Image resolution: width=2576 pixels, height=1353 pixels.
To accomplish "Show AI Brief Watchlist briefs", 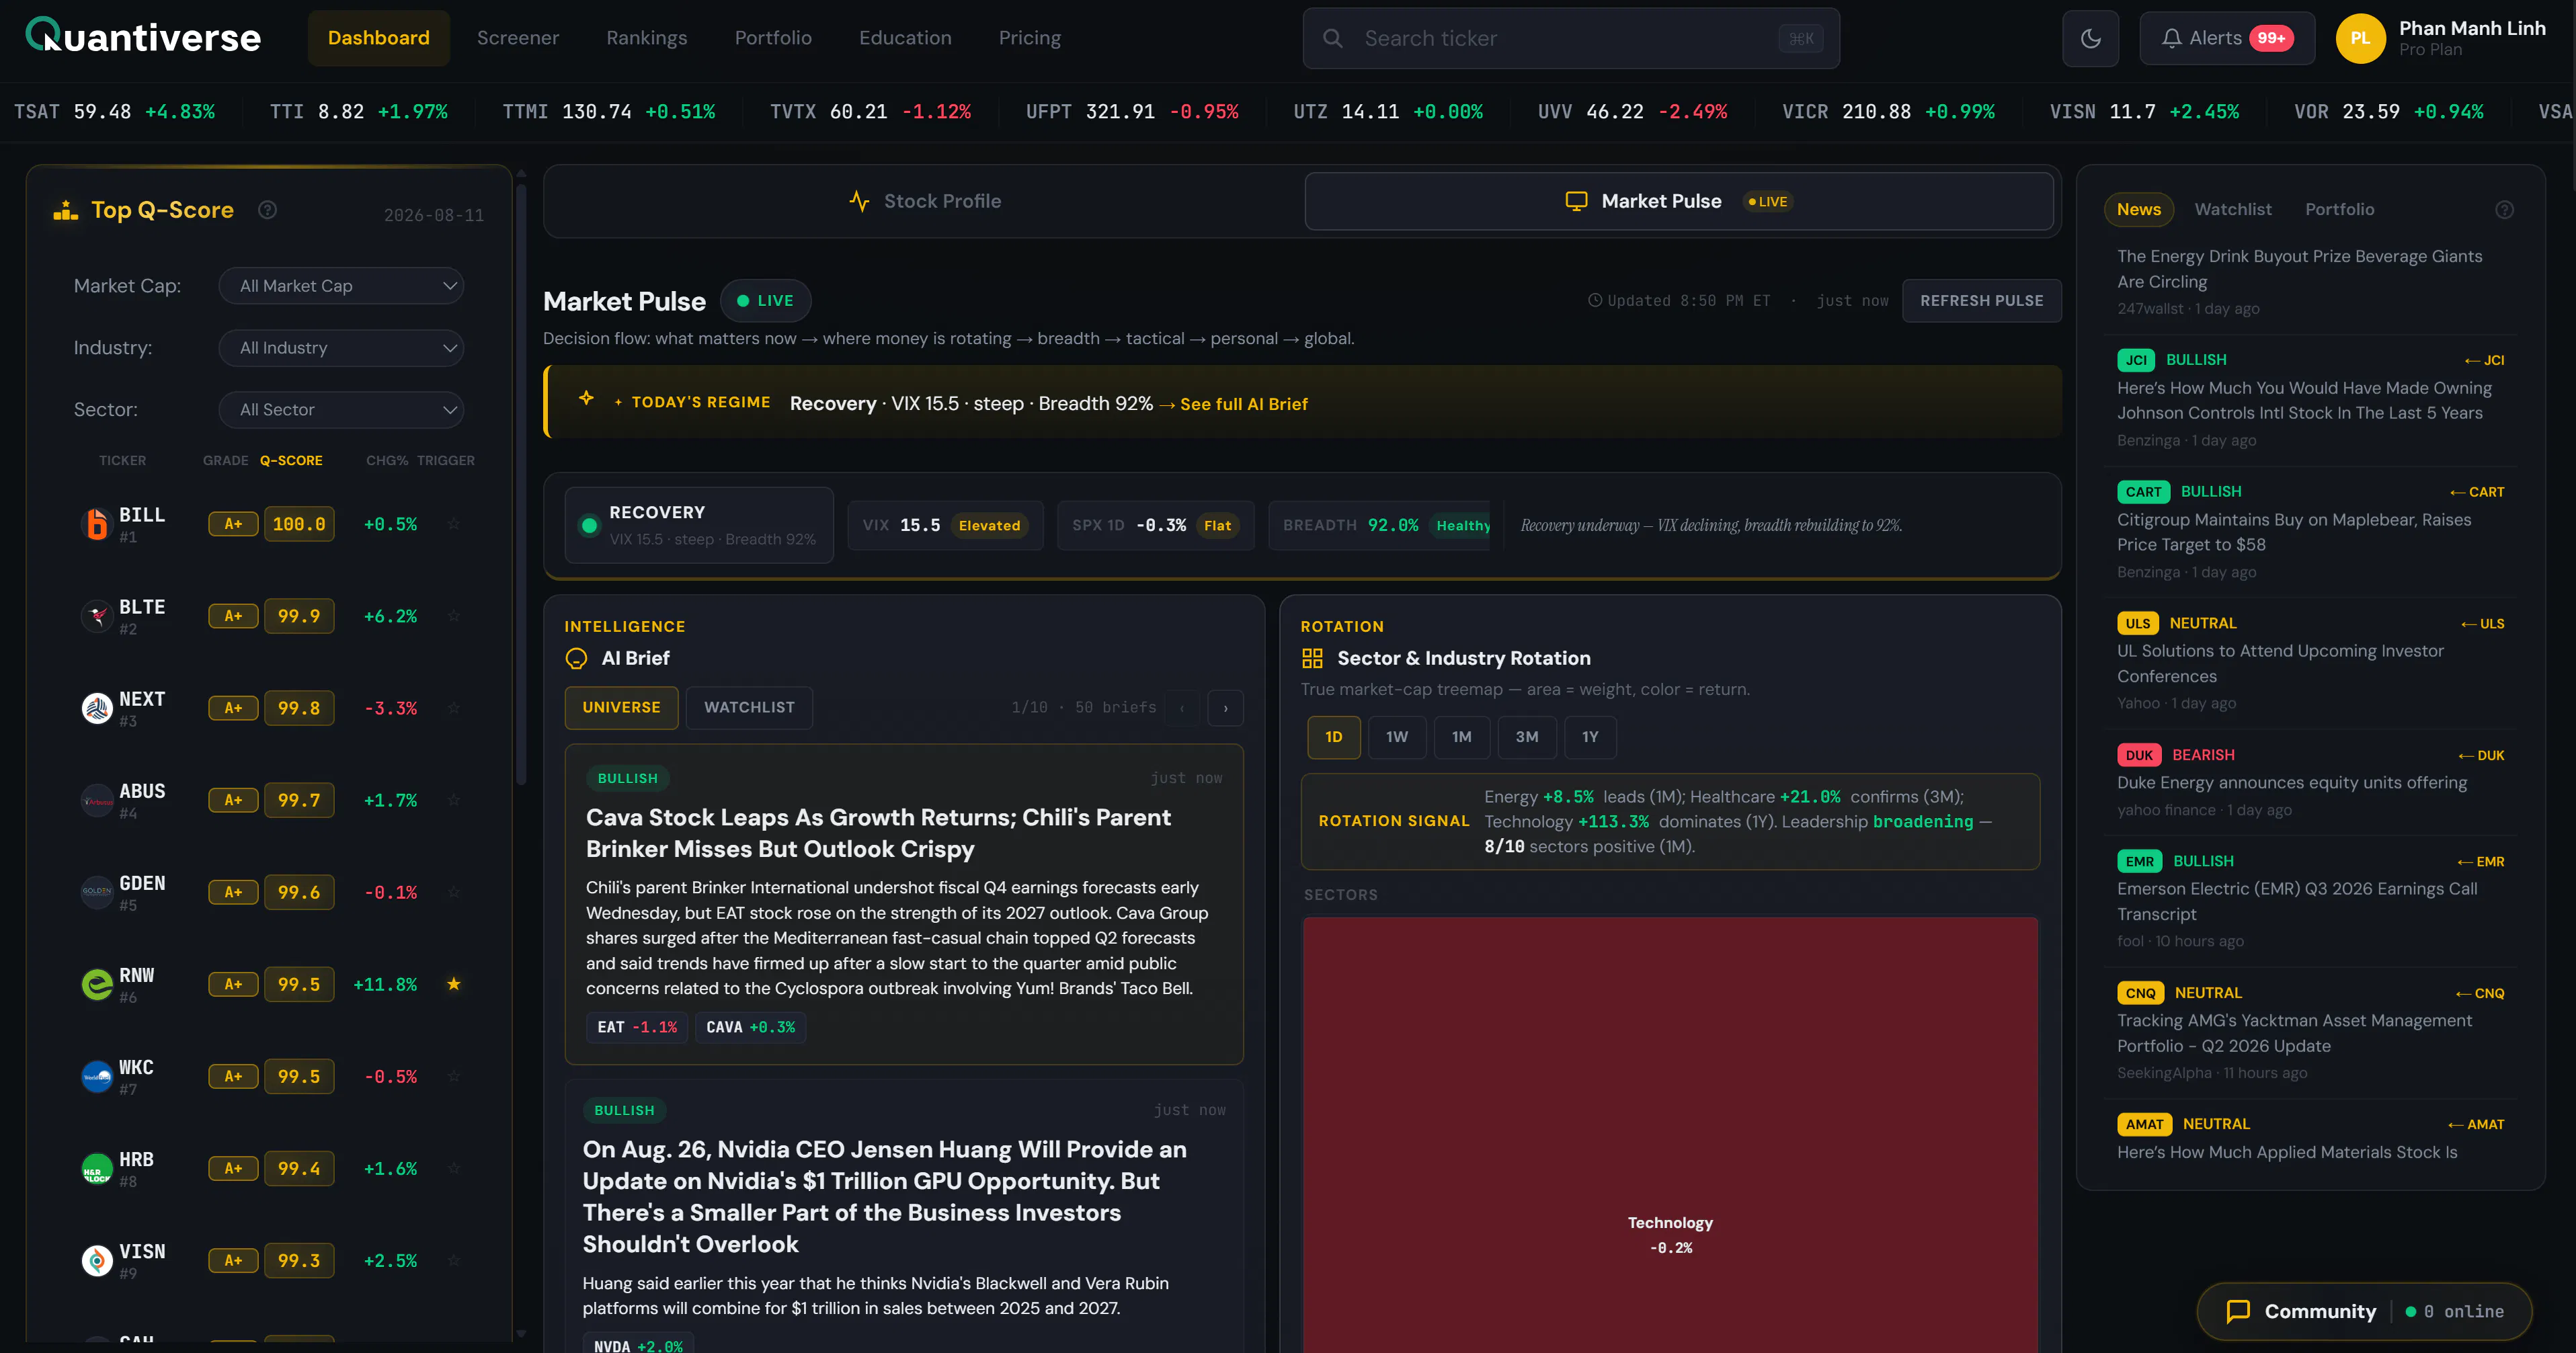I will [749, 708].
